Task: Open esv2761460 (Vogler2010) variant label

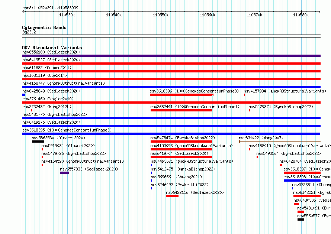Action: (x=48, y=99)
